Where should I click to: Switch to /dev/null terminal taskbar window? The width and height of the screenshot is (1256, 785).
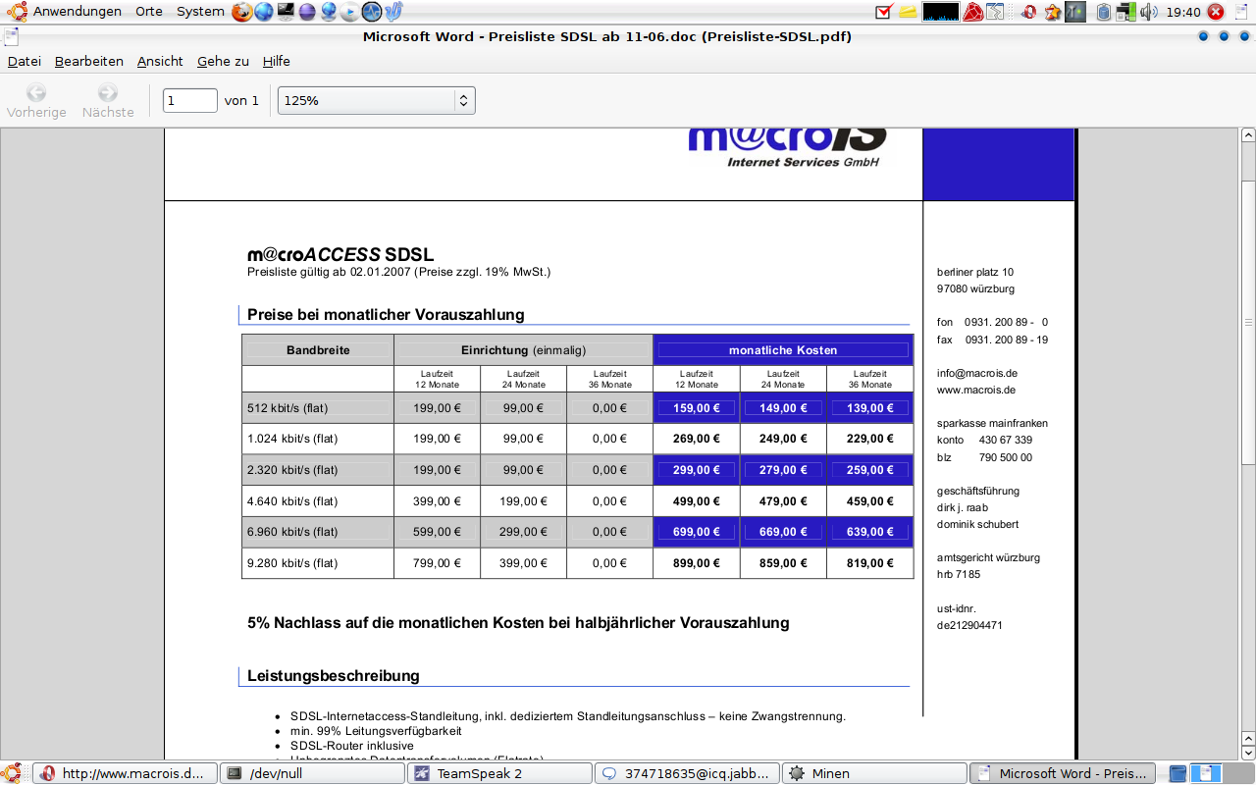click(x=311, y=773)
